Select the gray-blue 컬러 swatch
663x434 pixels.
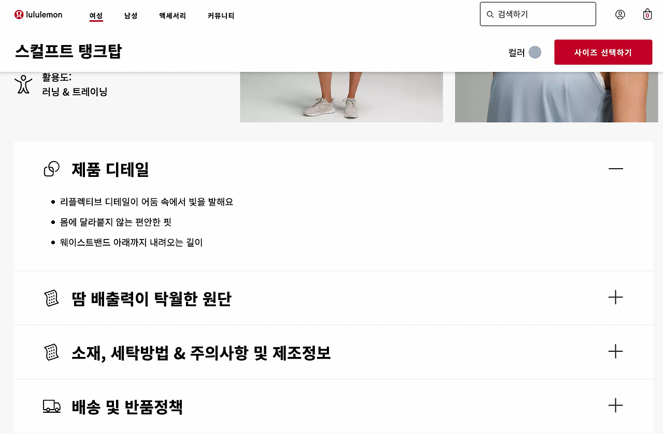pos(535,52)
